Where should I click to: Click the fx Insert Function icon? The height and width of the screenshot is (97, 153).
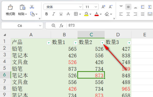coord(61,26)
